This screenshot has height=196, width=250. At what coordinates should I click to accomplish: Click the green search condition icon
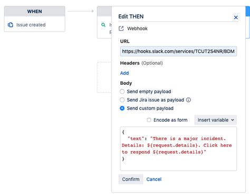(103, 25)
